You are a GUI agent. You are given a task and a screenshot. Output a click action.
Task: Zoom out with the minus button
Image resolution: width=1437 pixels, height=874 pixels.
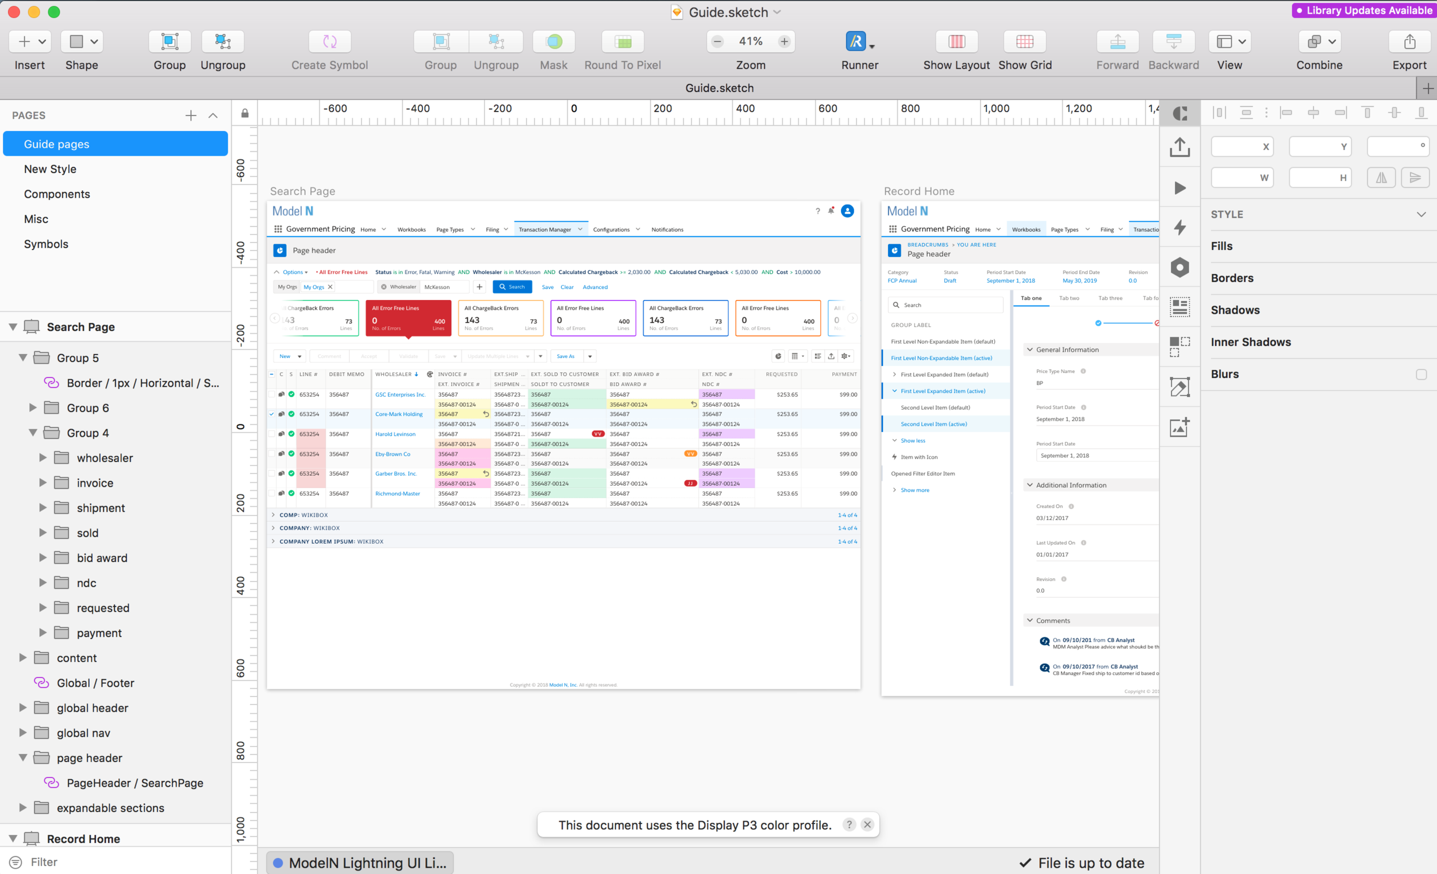click(717, 41)
